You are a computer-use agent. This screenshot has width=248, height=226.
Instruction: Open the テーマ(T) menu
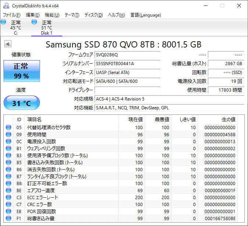pos(72,15)
